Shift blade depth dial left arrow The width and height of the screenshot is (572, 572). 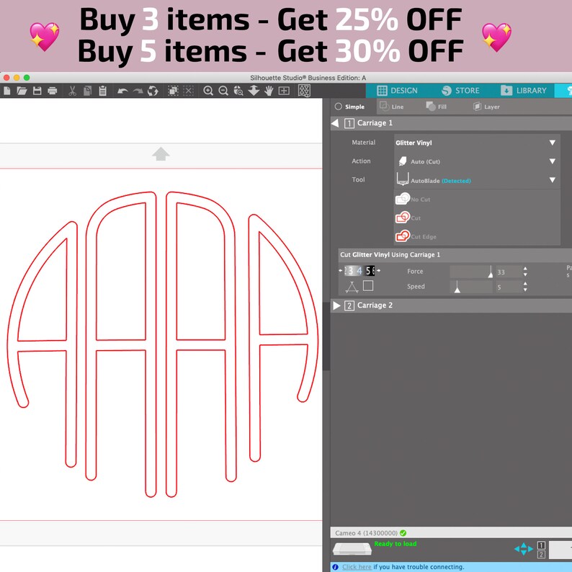click(x=340, y=270)
